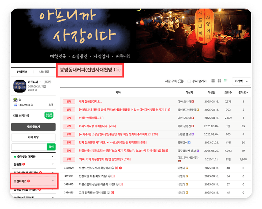Switch to the 카페정보 tab
The image size is (262, 209).
(22, 72)
